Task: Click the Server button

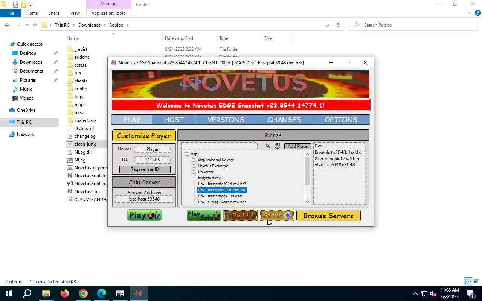Action: pyautogui.click(x=277, y=216)
